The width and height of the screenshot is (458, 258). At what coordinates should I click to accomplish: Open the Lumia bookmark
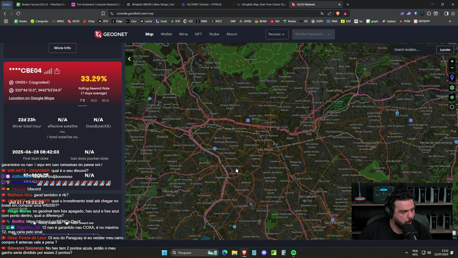coord(146,21)
